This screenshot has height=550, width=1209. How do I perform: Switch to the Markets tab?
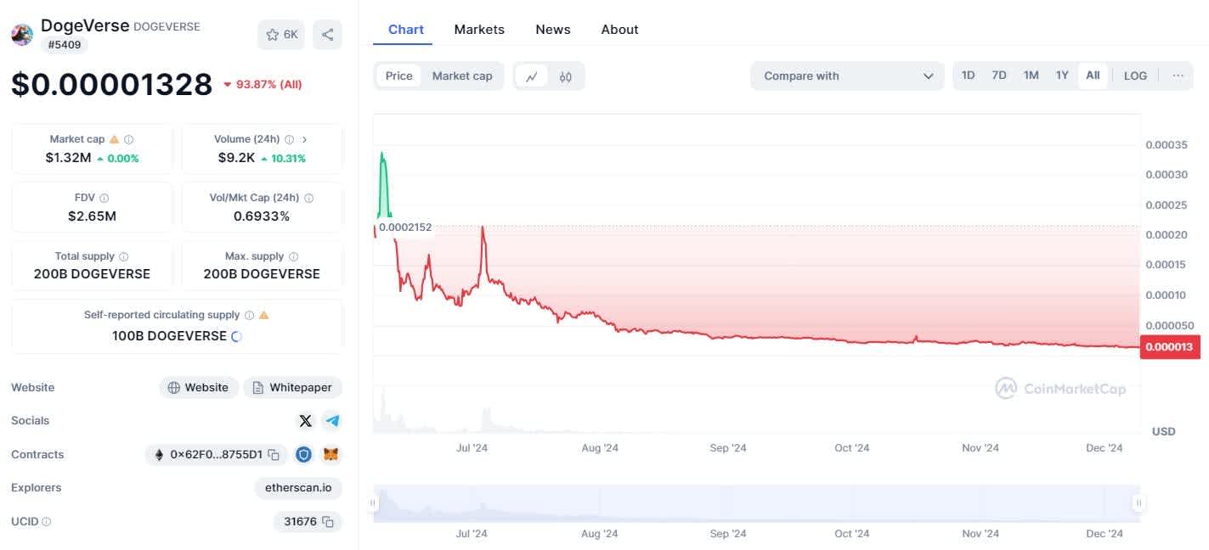point(479,29)
